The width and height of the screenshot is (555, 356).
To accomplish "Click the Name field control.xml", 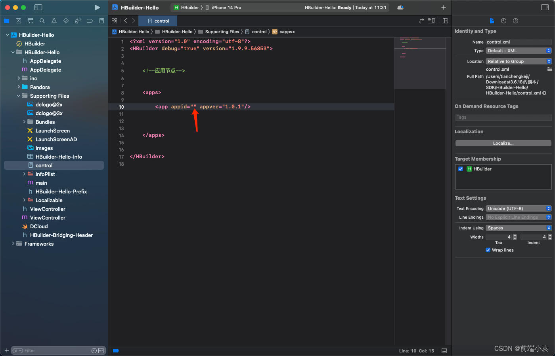I will coord(519,42).
